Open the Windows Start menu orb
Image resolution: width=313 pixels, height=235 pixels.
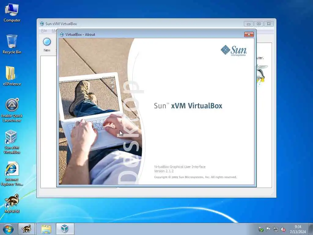coord(8,229)
